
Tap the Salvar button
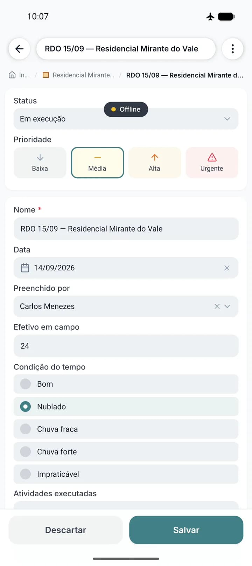186,530
